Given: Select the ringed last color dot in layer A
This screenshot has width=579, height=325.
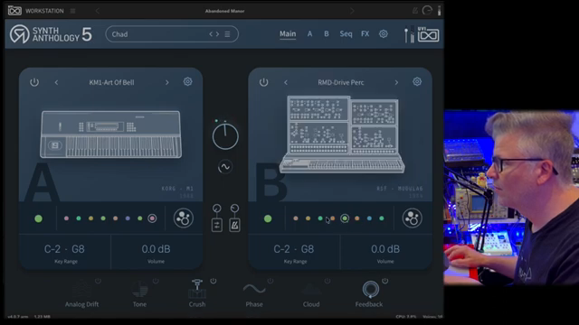Looking at the screenshot, I should tap(152, 218).
